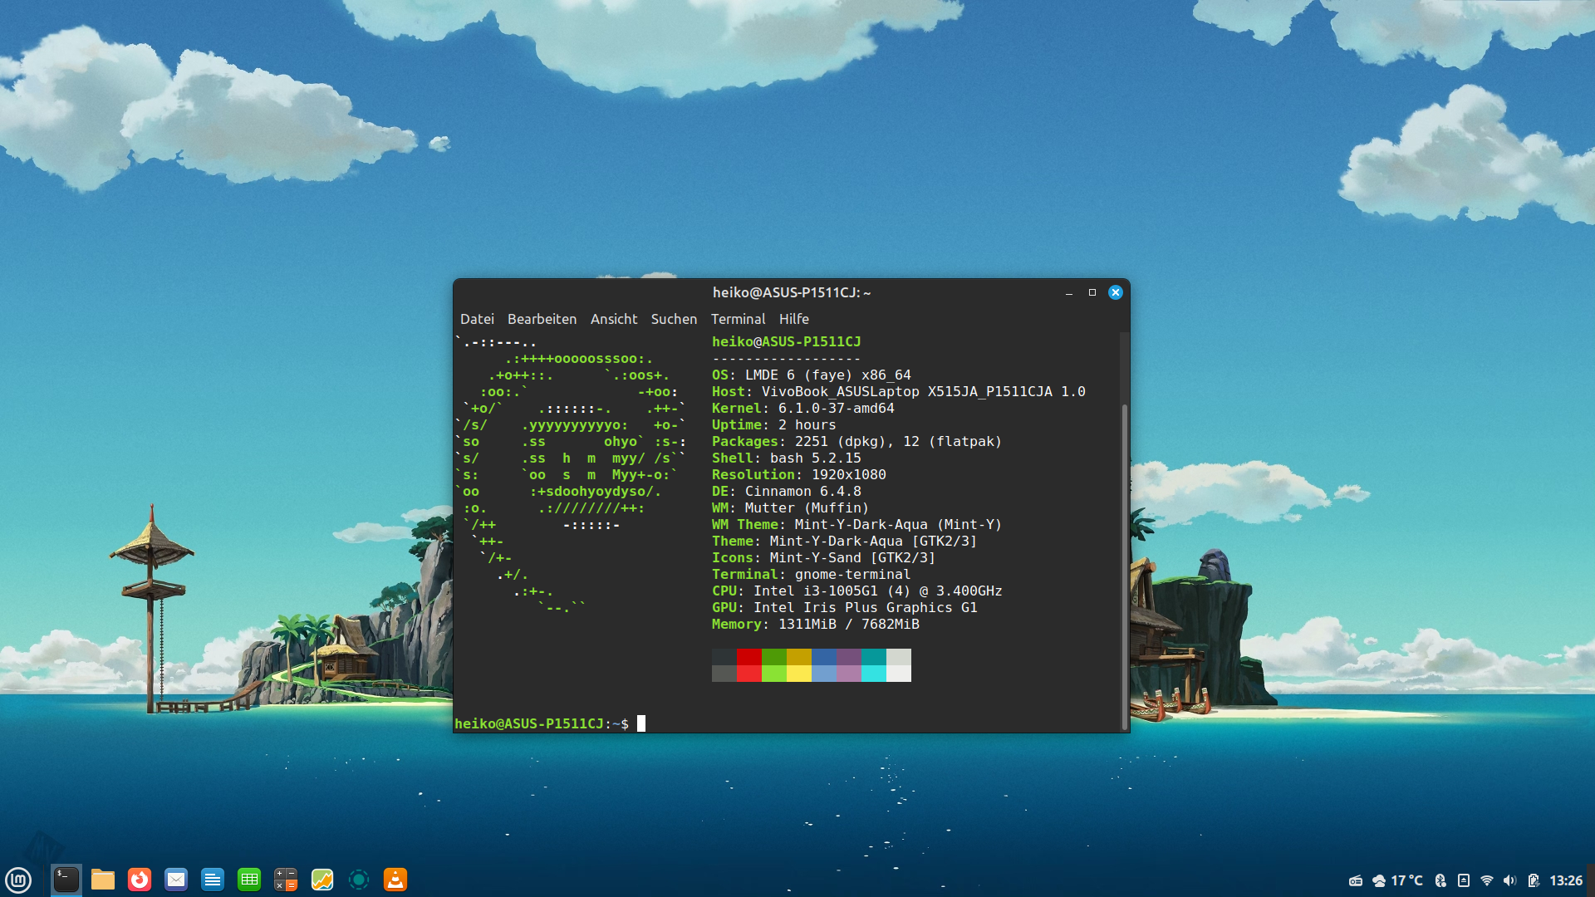
Task: Click the 'Memory: 1311MiB / 7682MiB' line
Action: click(x=816, y=624)
